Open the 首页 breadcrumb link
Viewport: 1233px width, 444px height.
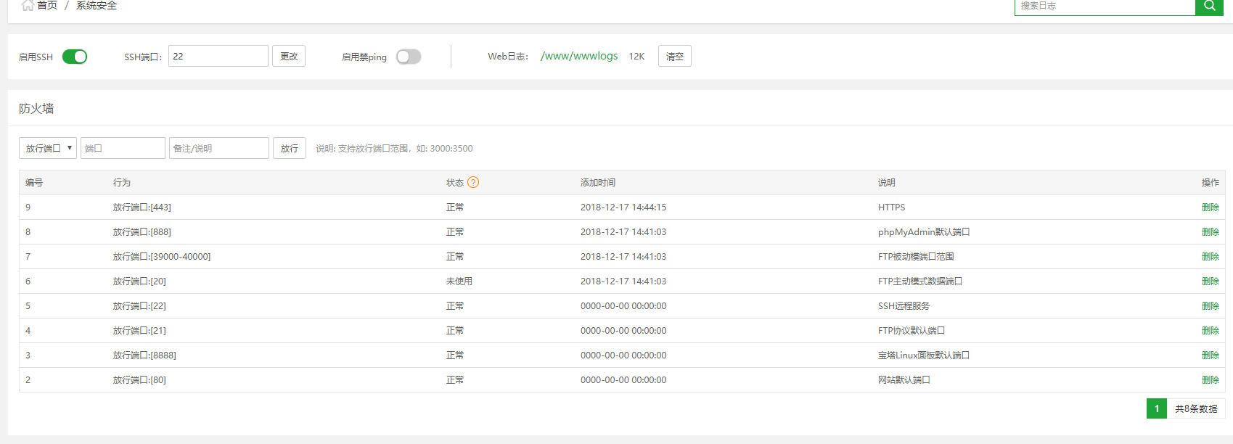coord(47,5)
